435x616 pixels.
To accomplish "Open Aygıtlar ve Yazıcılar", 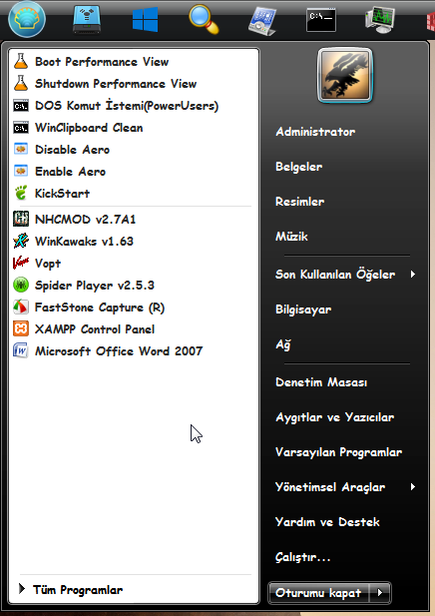I will [x=334, y=417].
